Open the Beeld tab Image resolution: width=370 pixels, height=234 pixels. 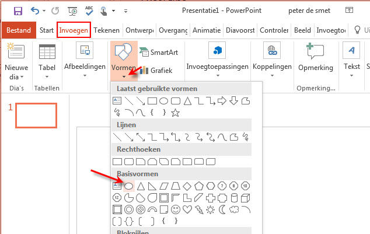302,30
